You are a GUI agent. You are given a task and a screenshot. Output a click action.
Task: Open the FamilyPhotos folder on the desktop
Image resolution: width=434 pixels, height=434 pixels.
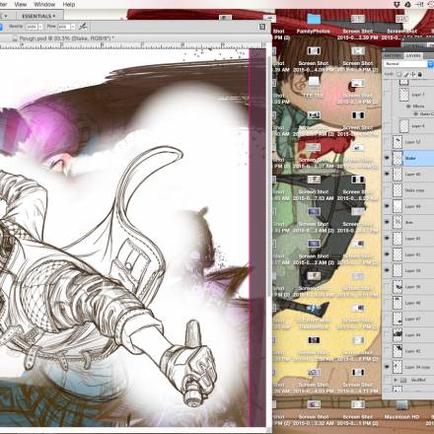pos(314,20)
